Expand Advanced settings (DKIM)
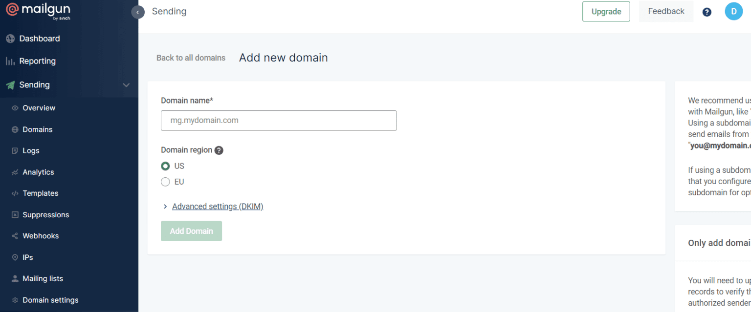 (x=218, y=207)
